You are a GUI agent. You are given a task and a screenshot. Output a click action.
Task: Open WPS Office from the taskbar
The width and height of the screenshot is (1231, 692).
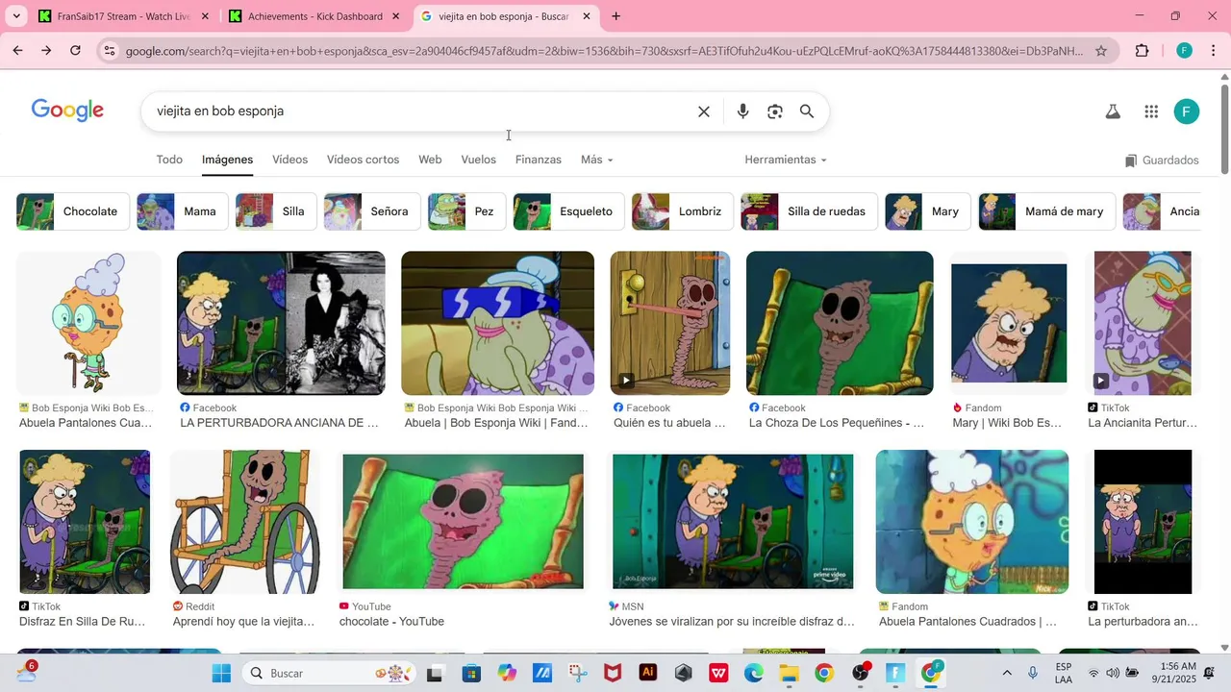point(718,673)
